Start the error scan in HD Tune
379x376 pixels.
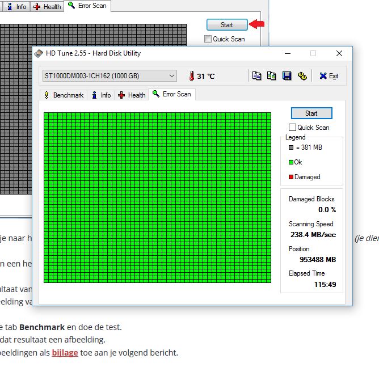[x=311, y=113]
